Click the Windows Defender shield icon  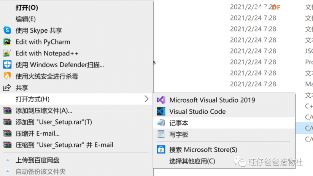7,65
